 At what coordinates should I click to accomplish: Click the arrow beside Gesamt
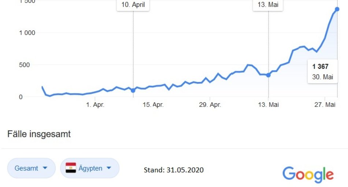tap(45, 168)
